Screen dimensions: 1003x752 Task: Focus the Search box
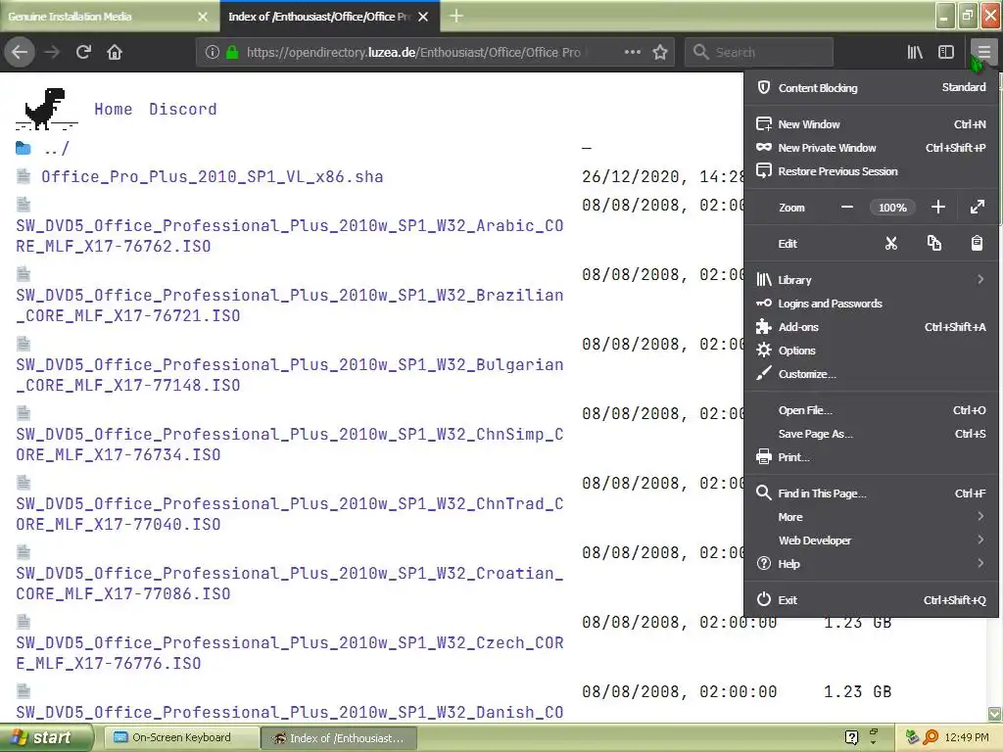tap(759, 52)
